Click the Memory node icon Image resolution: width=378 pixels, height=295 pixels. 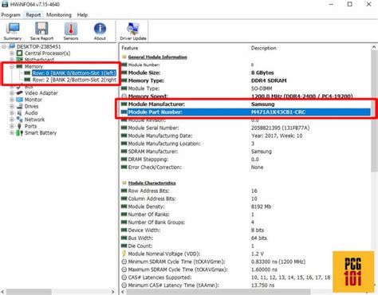click(19, 66)
